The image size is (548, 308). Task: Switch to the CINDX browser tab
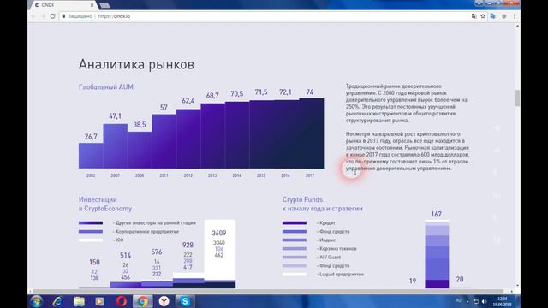tap(63, 5)
